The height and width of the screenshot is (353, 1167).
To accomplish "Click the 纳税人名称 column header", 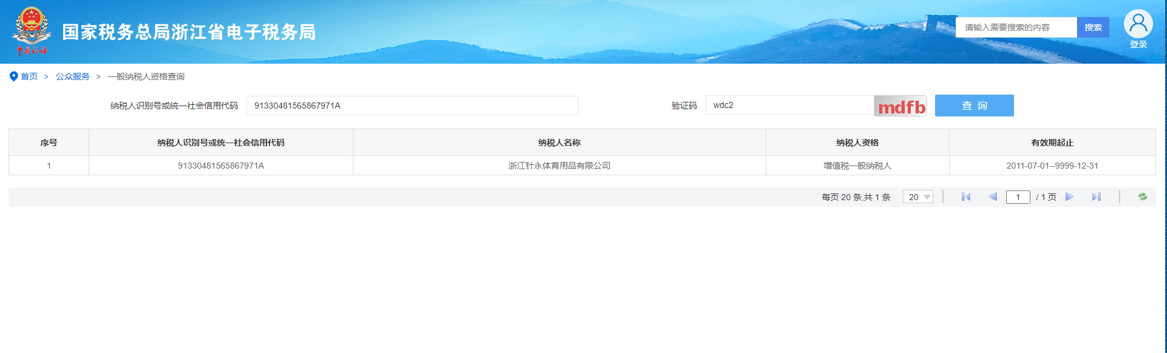I will (x=559, y=143).
